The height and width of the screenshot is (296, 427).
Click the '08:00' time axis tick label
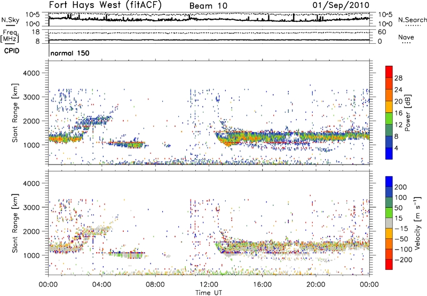155,285
